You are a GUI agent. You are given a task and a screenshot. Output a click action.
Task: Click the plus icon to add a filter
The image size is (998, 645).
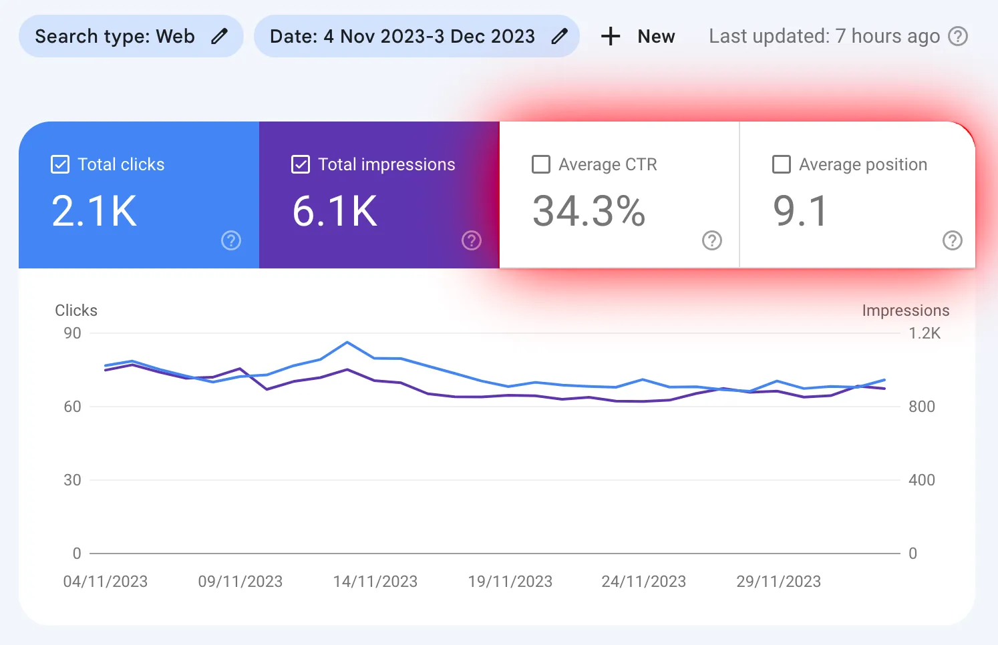pyautogui.click(x=611, y=36)
